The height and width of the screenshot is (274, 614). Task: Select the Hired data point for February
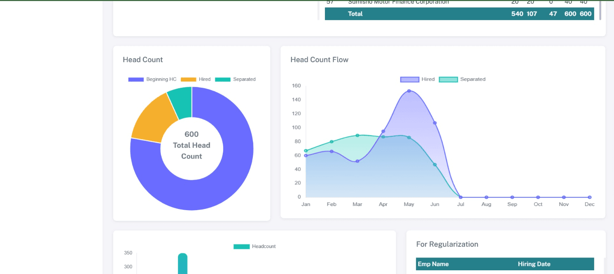tap(332, 151)
